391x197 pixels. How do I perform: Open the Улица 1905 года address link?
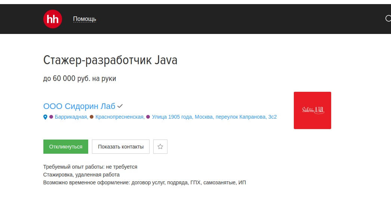pyautogui.click(x=214, y=117)
